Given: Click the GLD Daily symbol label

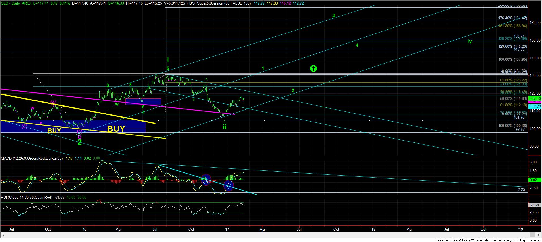Looking at the screenshot, I should coord(12,3).
